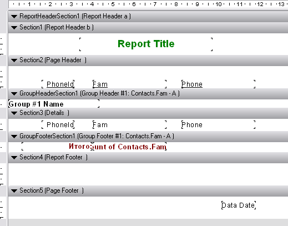Viewport: 288px width, 226px height.
Task: Select the PhoneId field in Details section
Action: click(x=58, y=125)
